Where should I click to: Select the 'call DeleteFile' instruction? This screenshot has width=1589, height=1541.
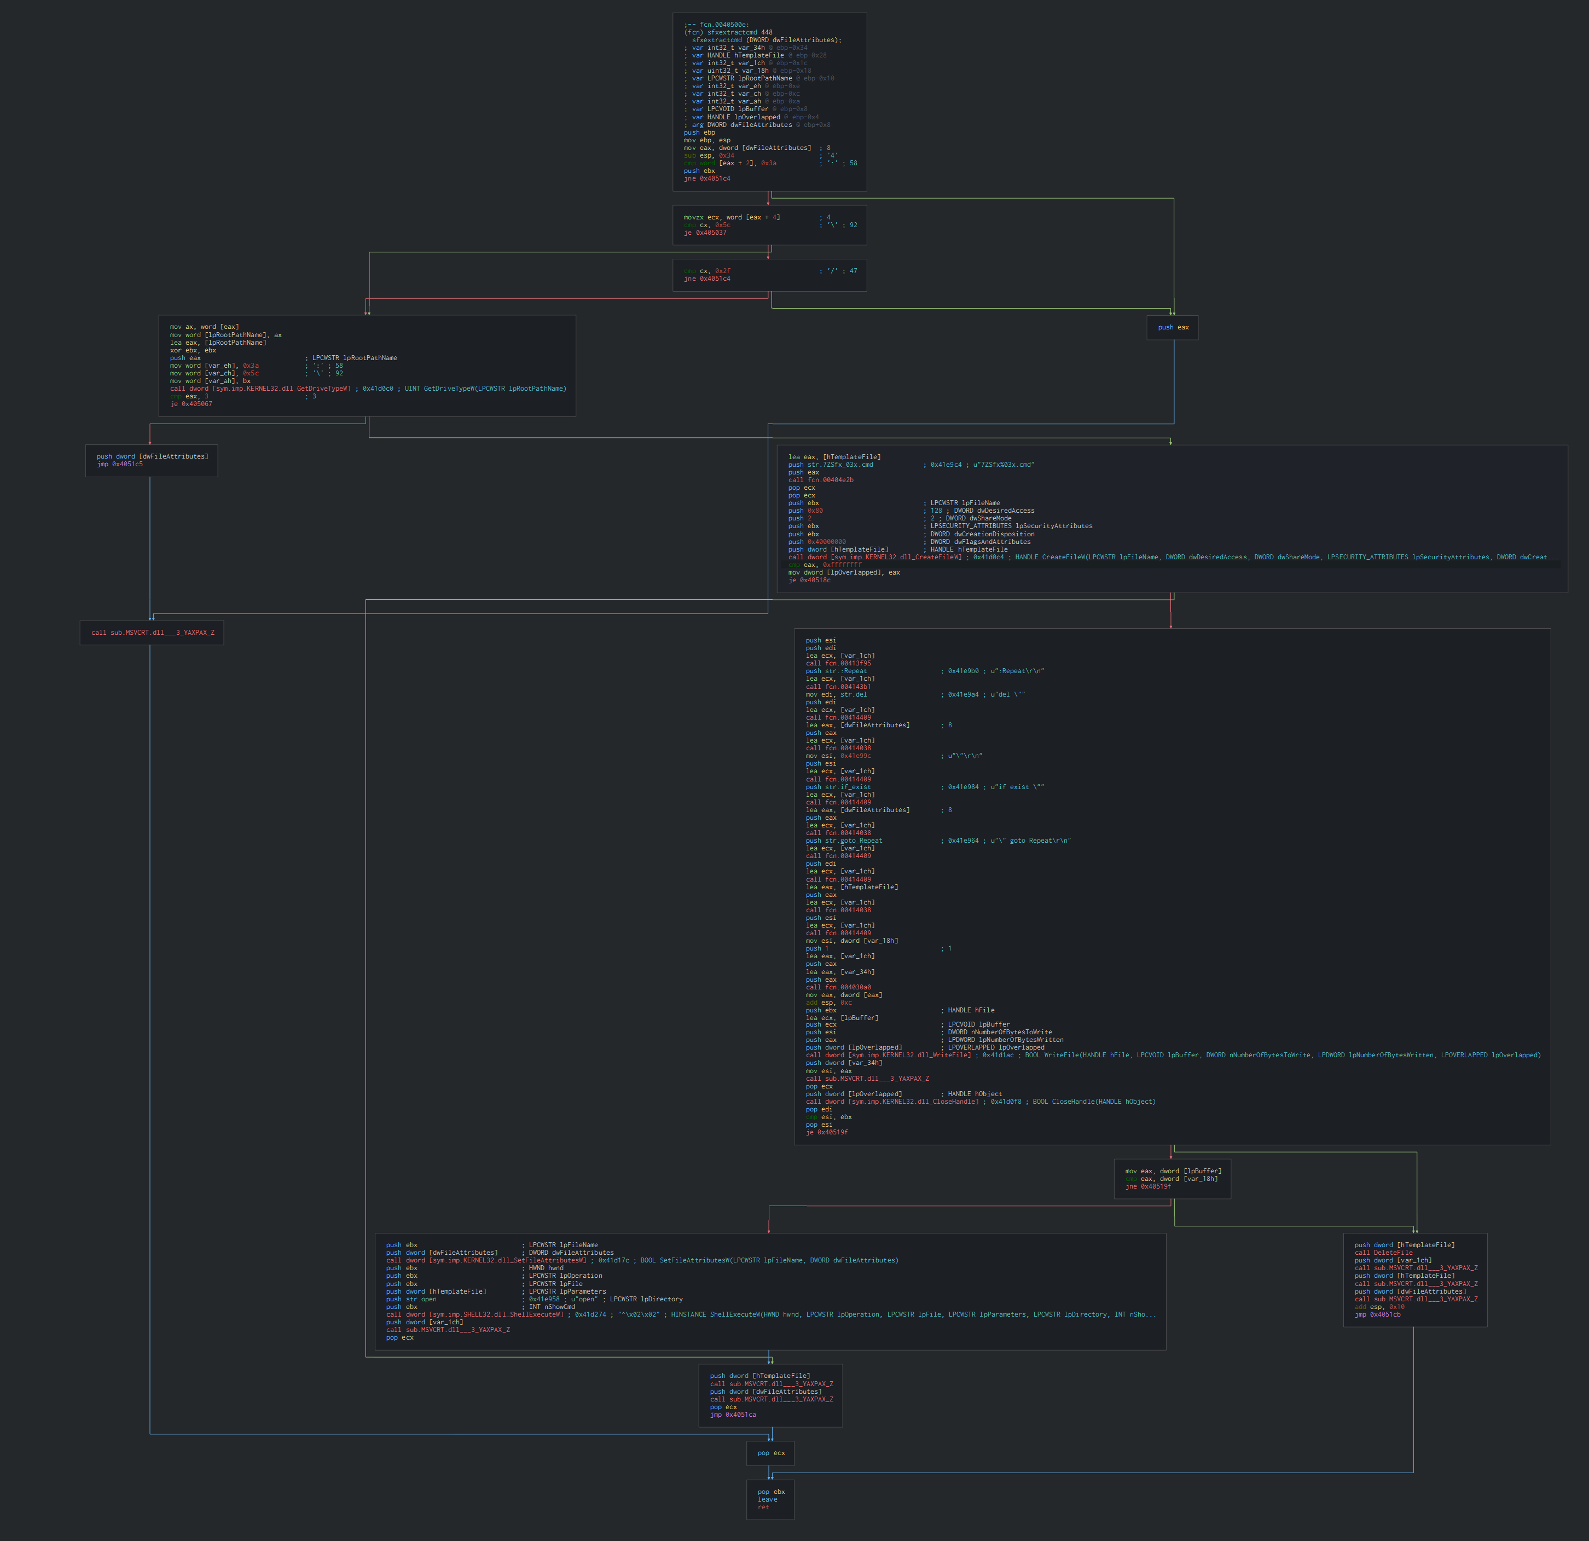(x=1383, y=1253)
